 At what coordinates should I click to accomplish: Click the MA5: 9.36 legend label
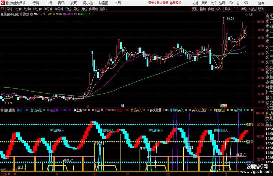40,14
